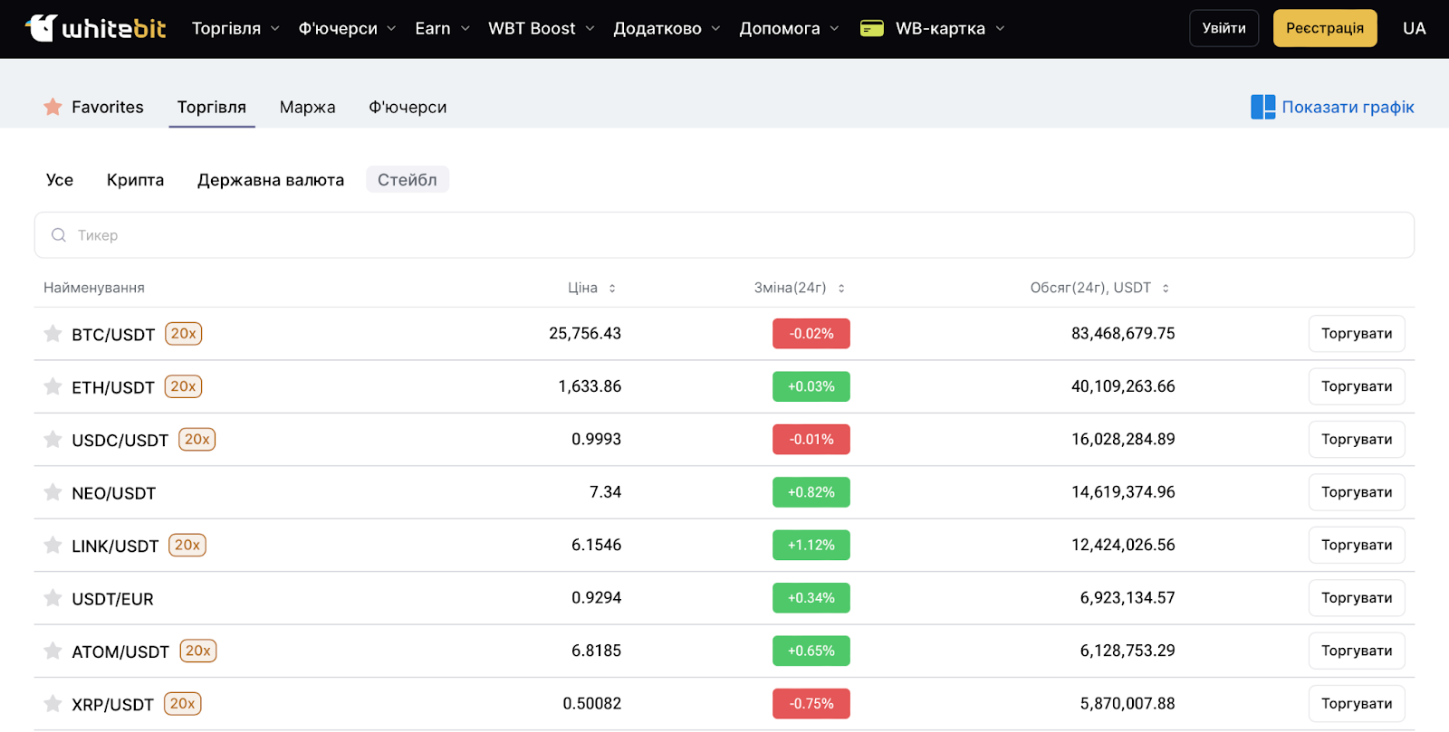Sort the table by Ціна column arrows

[612, 289]
